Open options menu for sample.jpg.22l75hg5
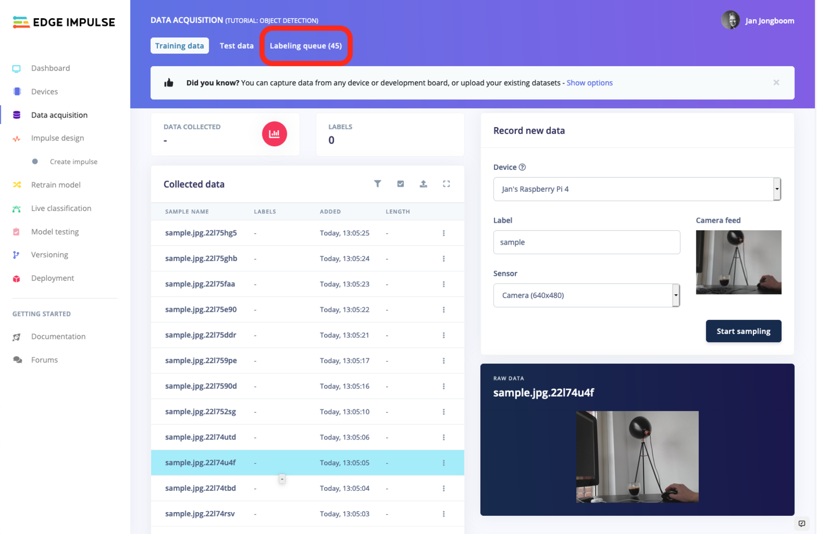Image resolution: width=817 pixels, height=534 pixels. coord(444,233)
